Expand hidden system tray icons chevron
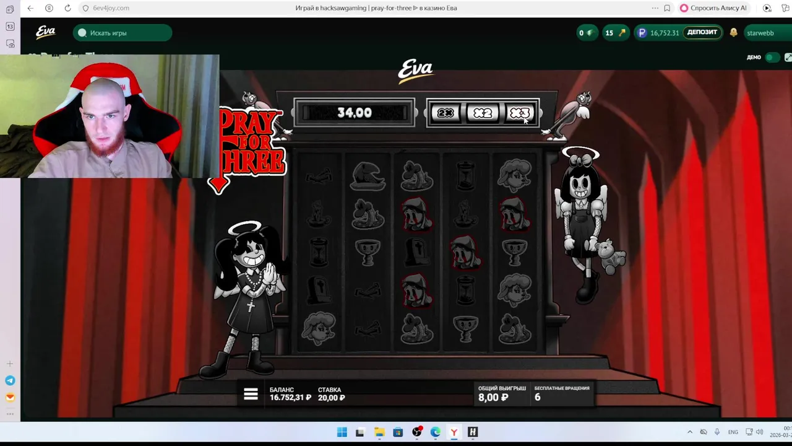Image resolution: width=792 pixels, height=446 pixels. [x=690, y=432]
